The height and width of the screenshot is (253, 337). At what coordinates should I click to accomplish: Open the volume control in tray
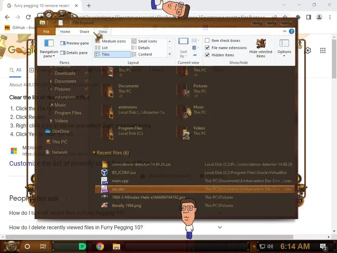point(270,246)
